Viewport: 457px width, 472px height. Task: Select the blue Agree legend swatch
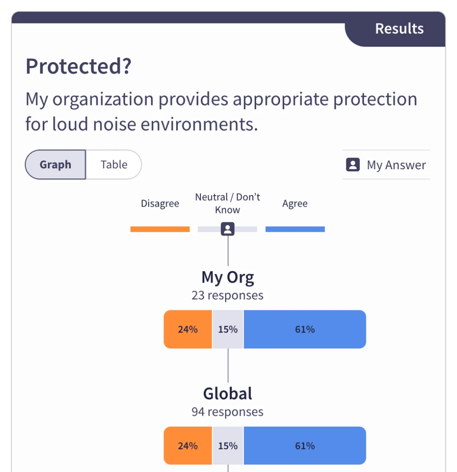click(x=295, y=229)
